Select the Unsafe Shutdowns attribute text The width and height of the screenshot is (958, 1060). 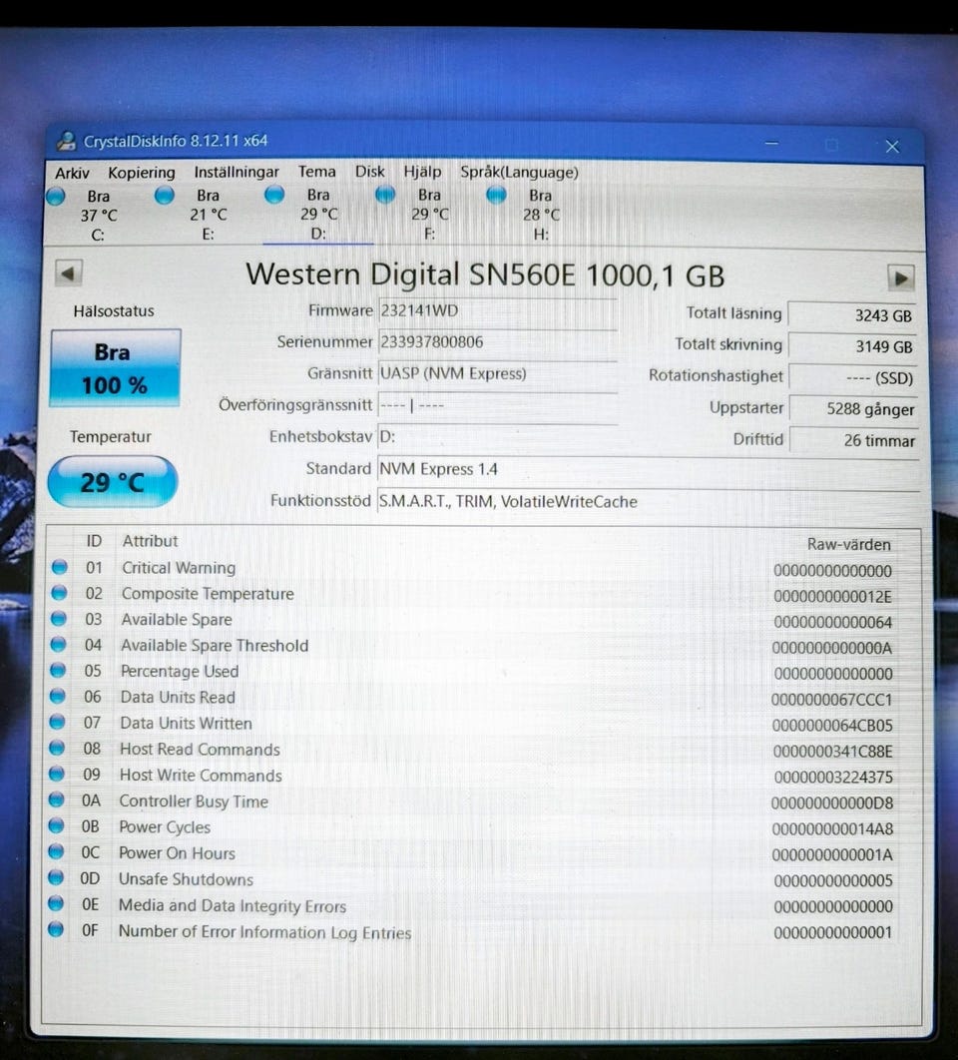[186, 879]
